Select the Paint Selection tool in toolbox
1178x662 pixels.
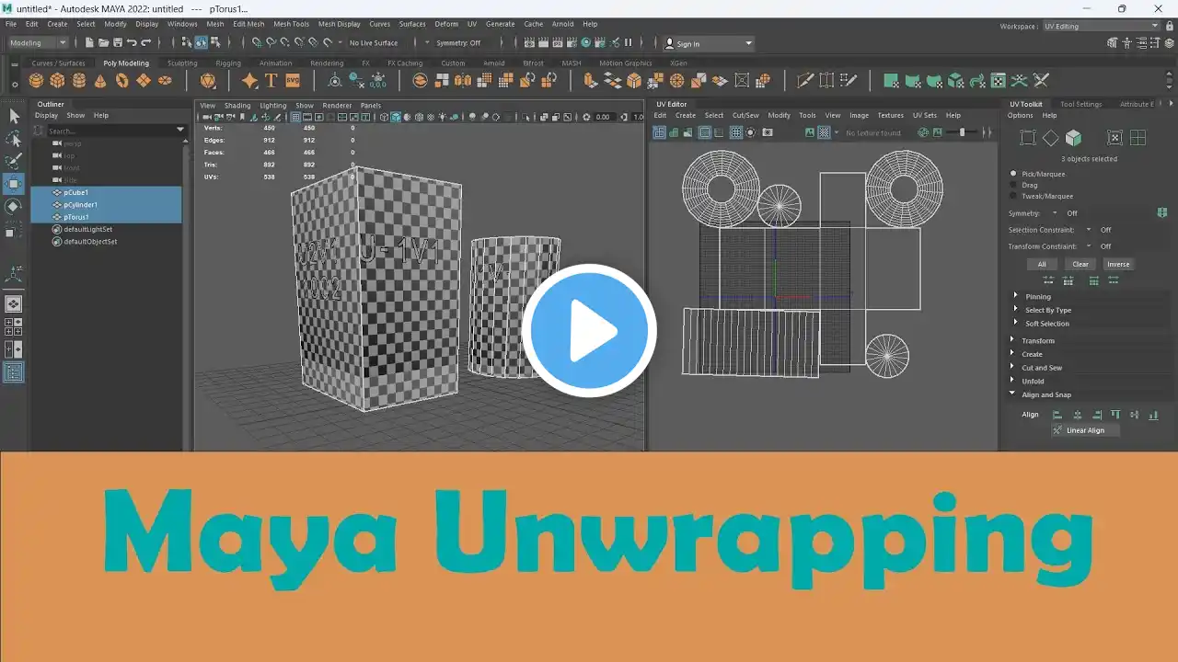coord(14,161)
